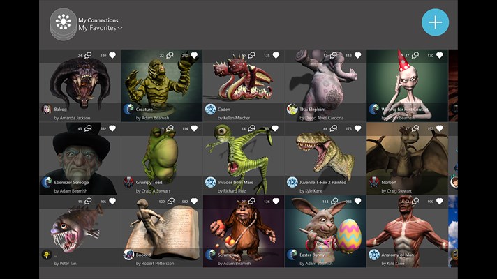Click Diego Alves Cardona's avatar
The width and height of the screenshot is (497, 279).
click(x=292, y=110)
